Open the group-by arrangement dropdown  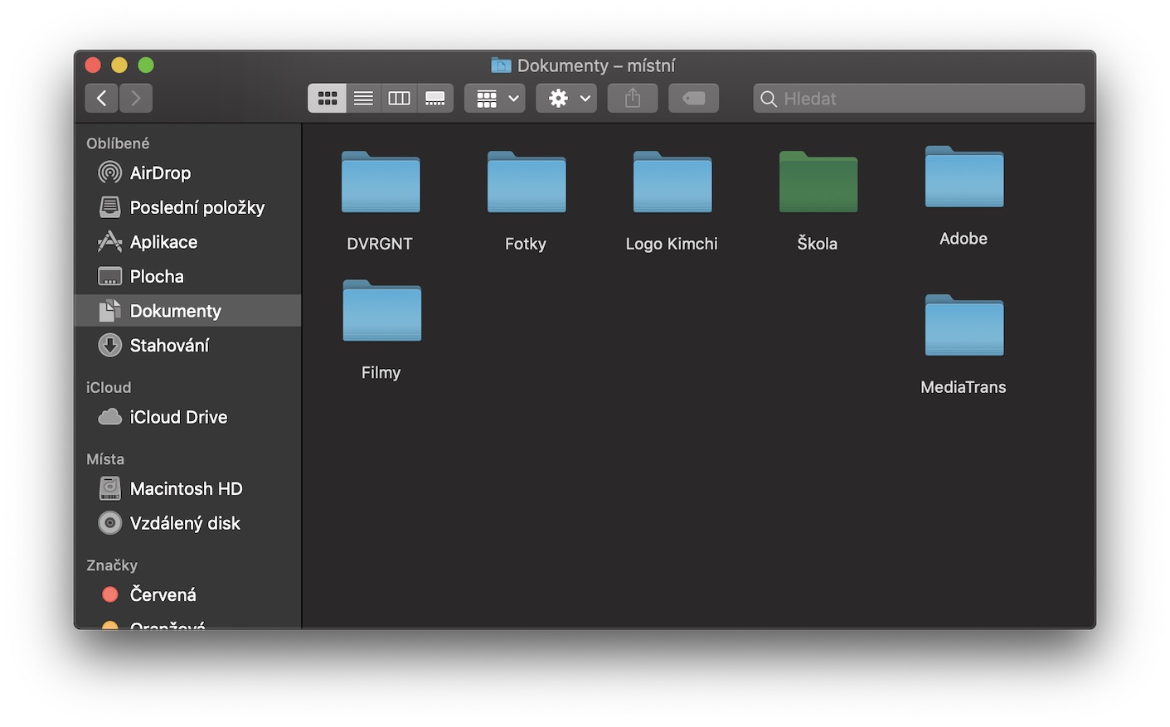[495, 99]
